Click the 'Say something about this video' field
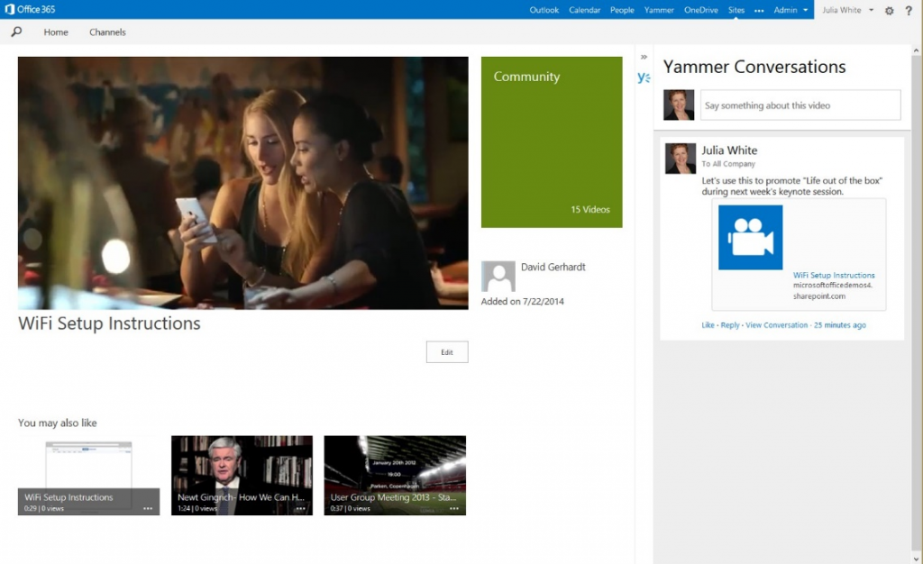 pos(800,105)
